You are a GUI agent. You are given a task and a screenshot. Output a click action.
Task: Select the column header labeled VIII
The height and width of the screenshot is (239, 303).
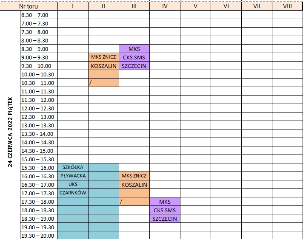[x=287, y=6]
